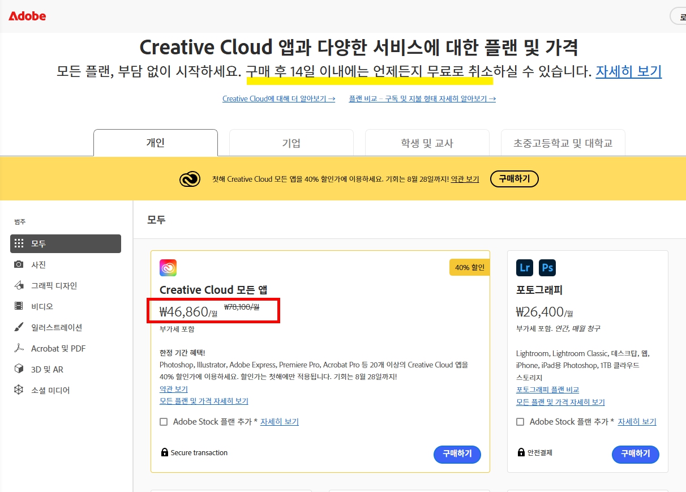Select 비디오 category in sidebar

[66, 306]
